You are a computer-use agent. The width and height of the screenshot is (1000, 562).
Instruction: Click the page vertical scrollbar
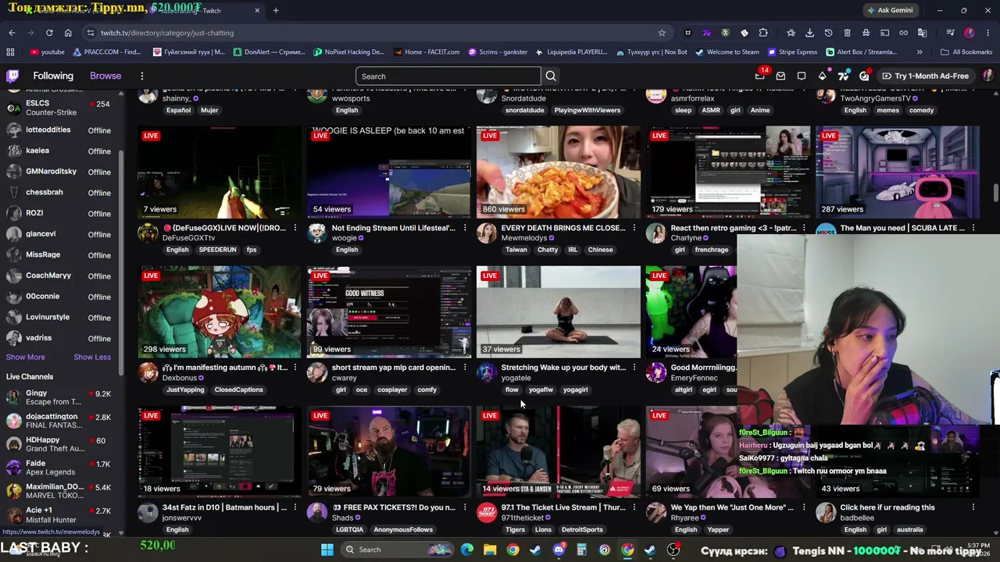995,192
